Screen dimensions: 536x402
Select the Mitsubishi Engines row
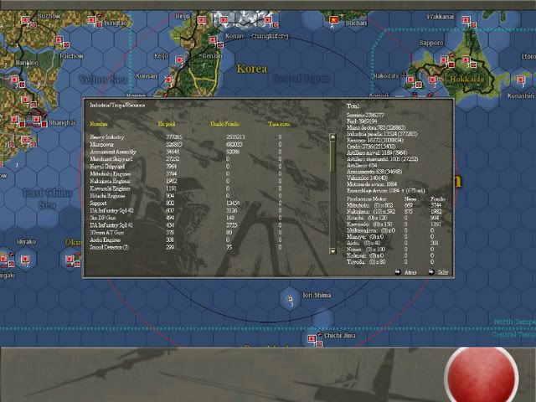pyautogui.click(x=186, y=174)
